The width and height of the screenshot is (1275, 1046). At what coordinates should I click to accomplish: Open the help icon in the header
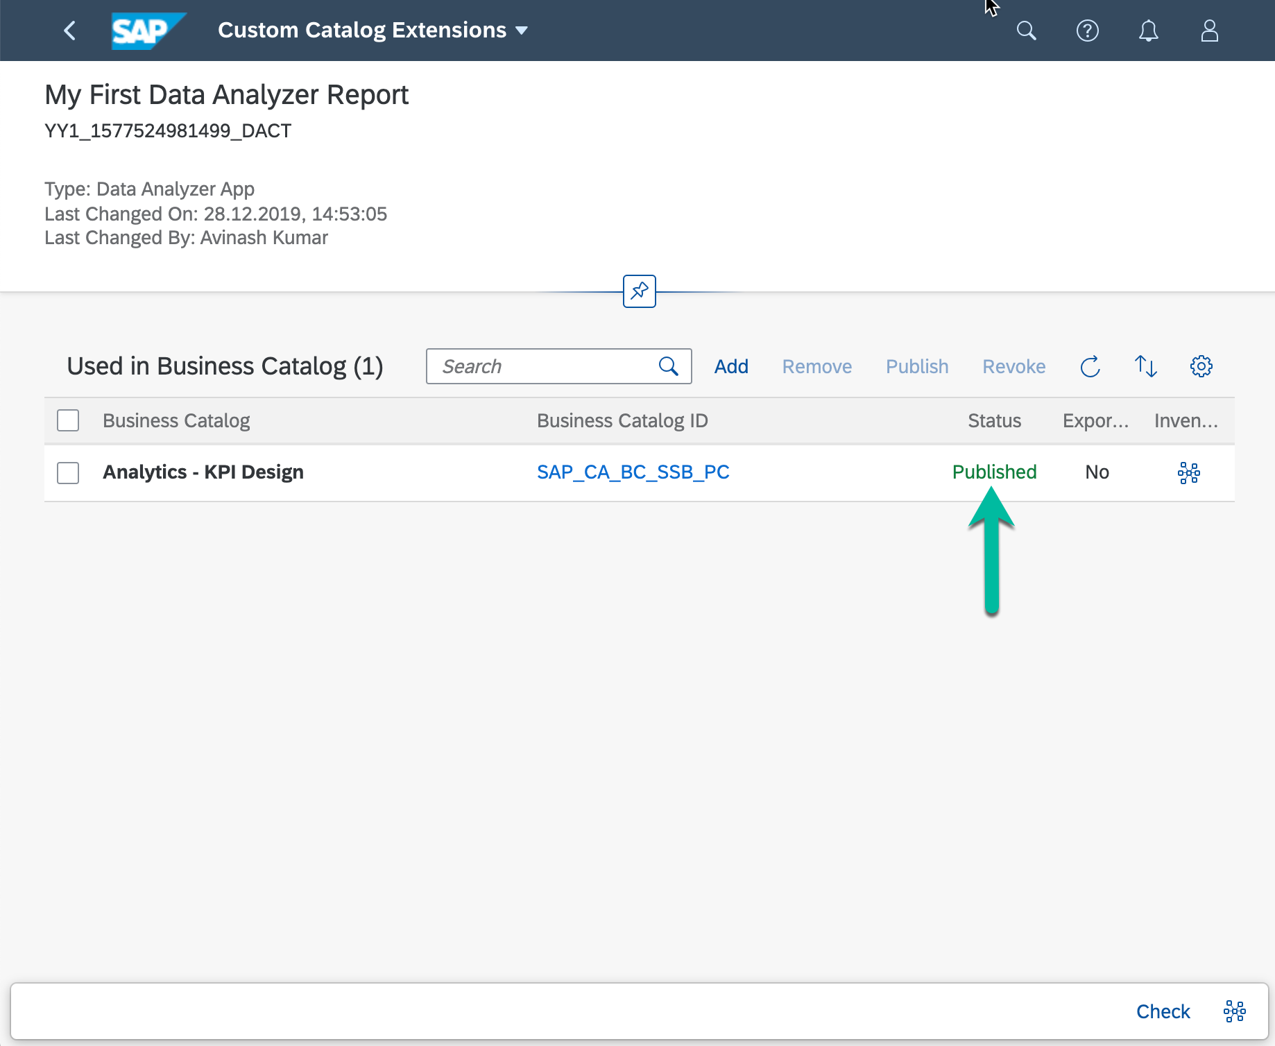[x=1088, y=31]
